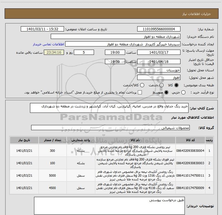This screenshot has width=222, height=215.
Task: Click row 4 product name with code 4116
Action: pyautogui.click(x=135, y=188)
